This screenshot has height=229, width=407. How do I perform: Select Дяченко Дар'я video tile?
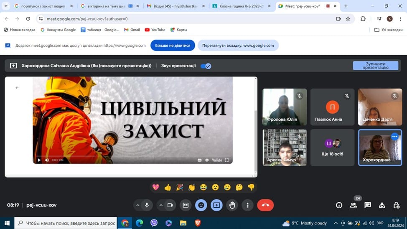380,107
